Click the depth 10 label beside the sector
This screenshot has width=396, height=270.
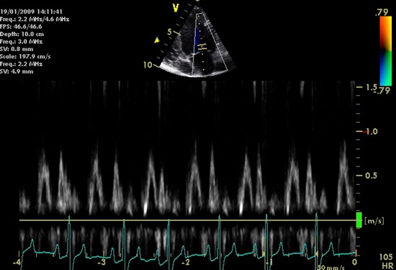(x=148, y=65)
